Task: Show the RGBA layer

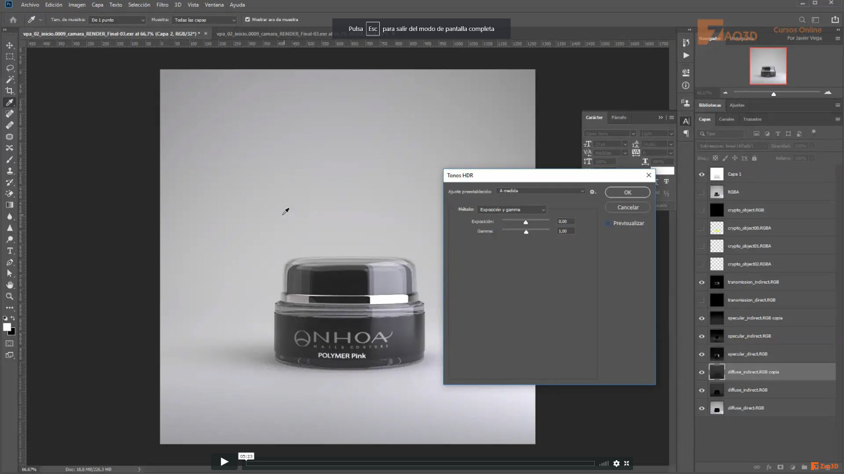Action: (x=702, y=192)
